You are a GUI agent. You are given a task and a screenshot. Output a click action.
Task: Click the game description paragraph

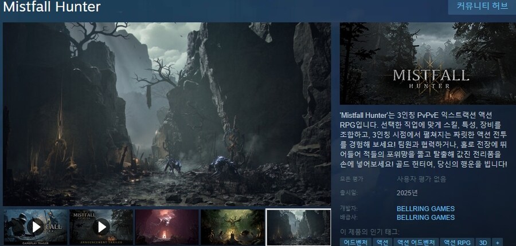[424, 139]
